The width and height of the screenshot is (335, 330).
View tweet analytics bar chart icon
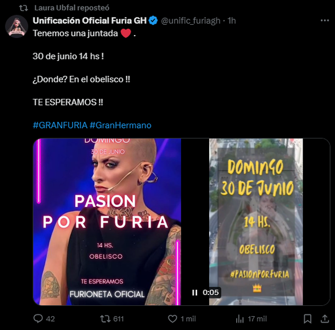(x=239, y=319)
